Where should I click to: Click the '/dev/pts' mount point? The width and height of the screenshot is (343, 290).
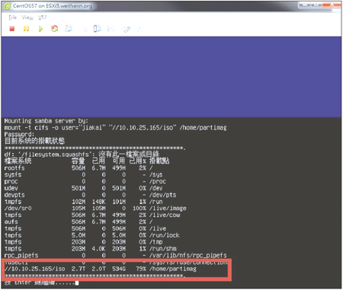162,195
